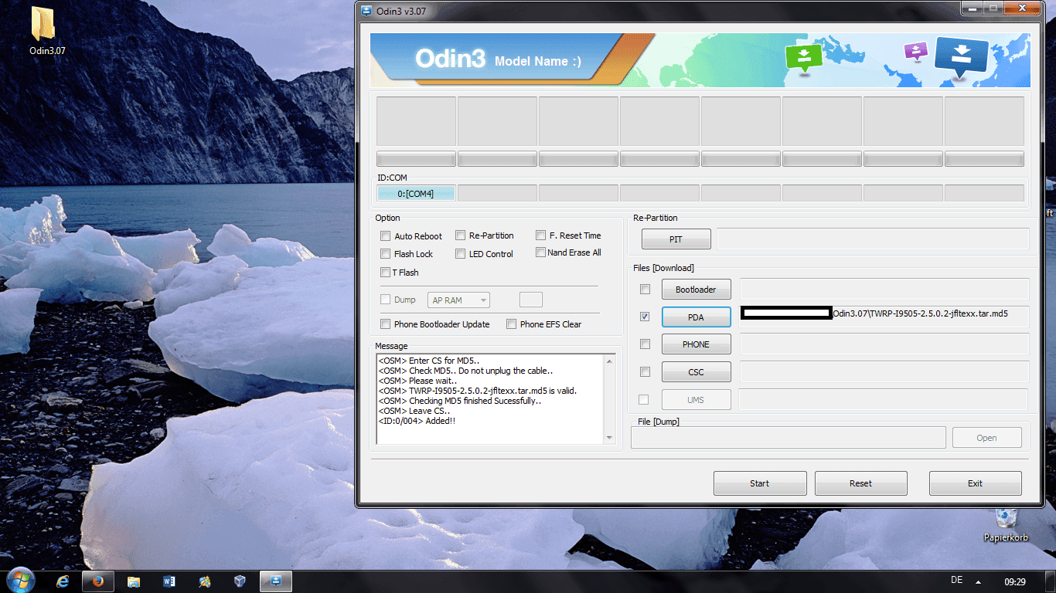Select the 0:[COM4] port box

[x=416, y=193]
